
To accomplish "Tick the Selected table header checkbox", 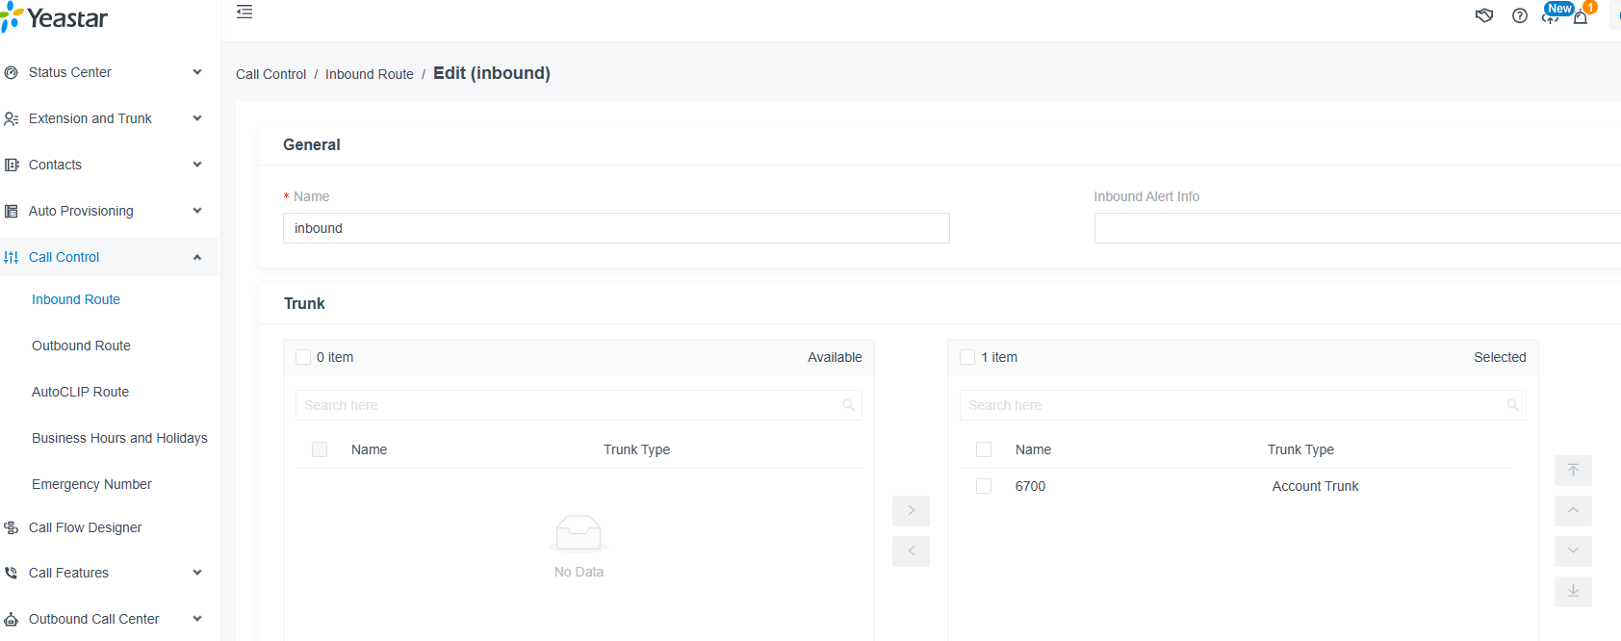I will pyautogui.click(x=984, y=449).
